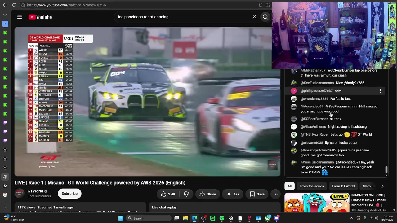Open the Steam taskbar icon

pos(231,218)
